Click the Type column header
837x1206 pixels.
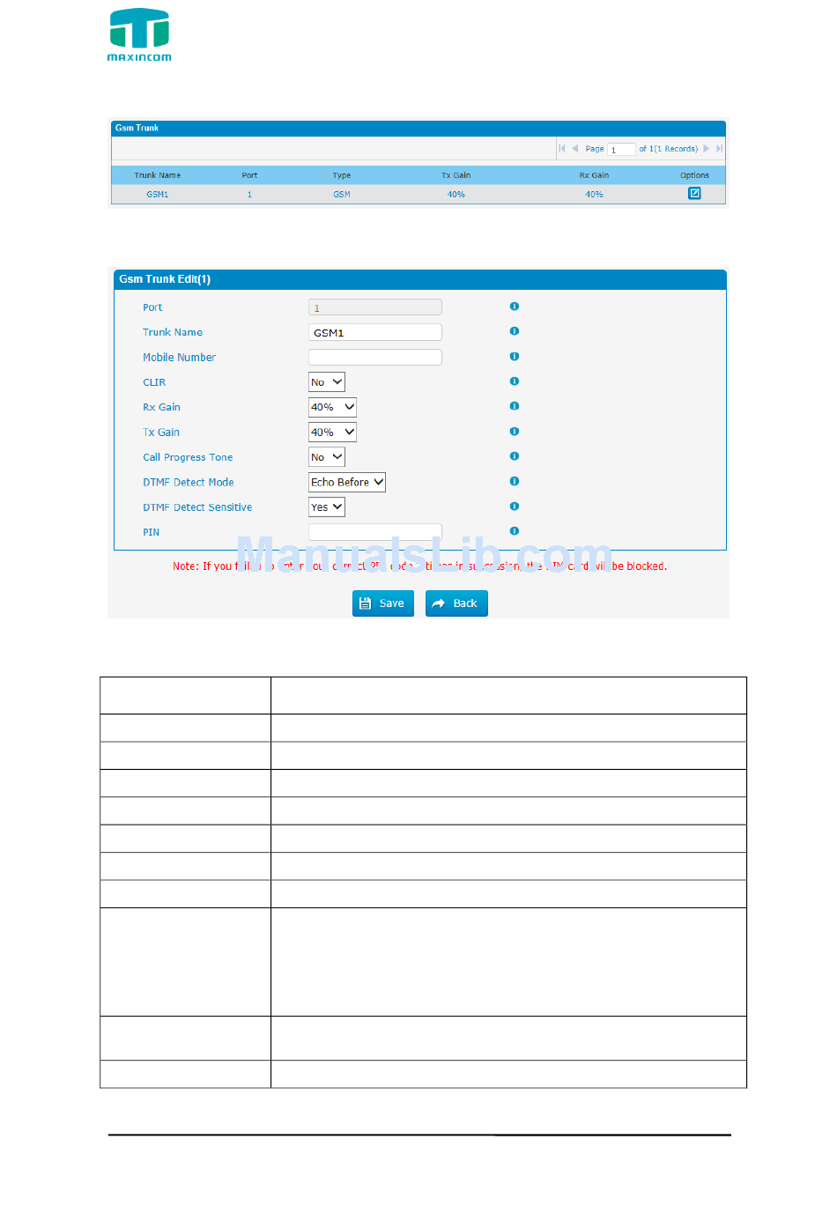(x=342, y=175)
